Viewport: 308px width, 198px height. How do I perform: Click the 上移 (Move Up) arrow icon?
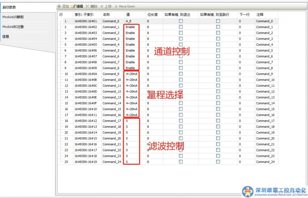[x=102, y=6]
